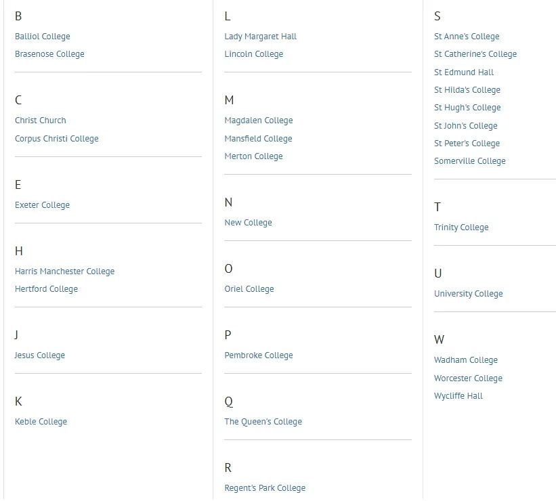Open the Balliol College link
Viewport: 556px width, 501px height.
point(42,37)
